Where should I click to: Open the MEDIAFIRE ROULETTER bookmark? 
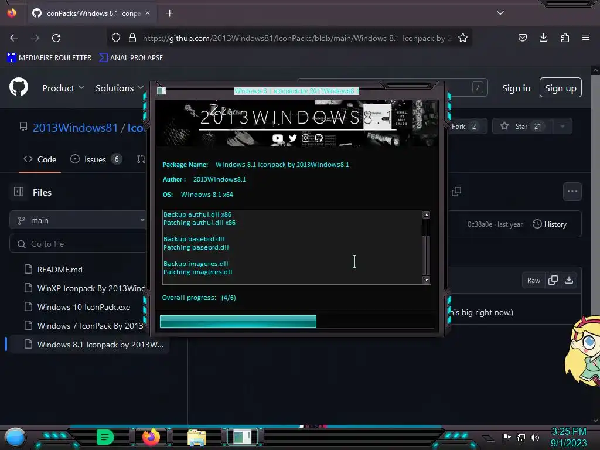49,58
